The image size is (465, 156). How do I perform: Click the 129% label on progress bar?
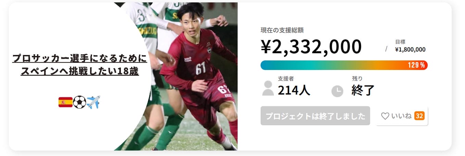click(x=416, y=65)
